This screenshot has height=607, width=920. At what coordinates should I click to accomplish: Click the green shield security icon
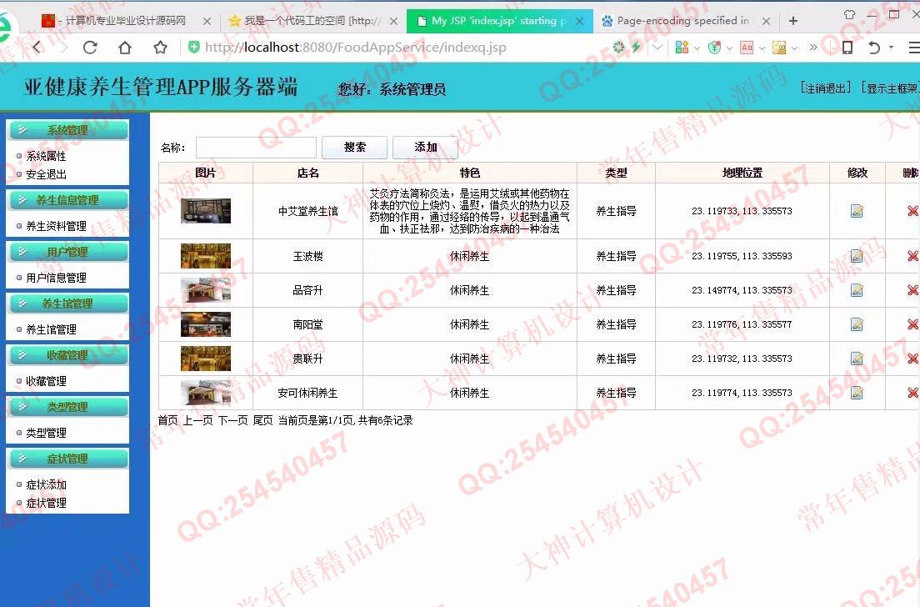pyautogui.click(x=193, y=47)
